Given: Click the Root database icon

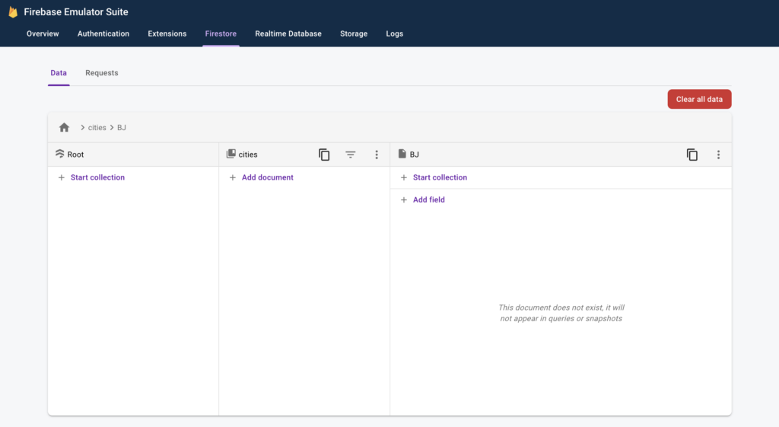Looking at the screenshot, I should point(59,154).
